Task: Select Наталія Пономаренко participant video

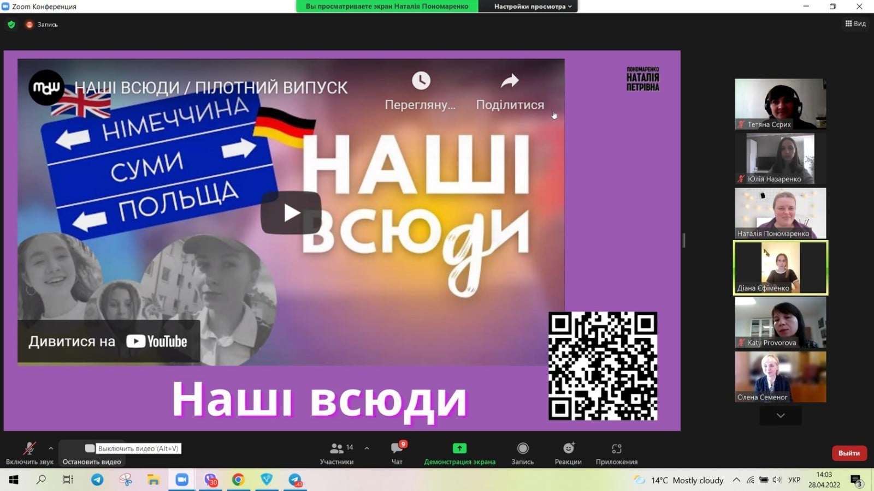Action: pyautogui.click(x=780, y=213)
